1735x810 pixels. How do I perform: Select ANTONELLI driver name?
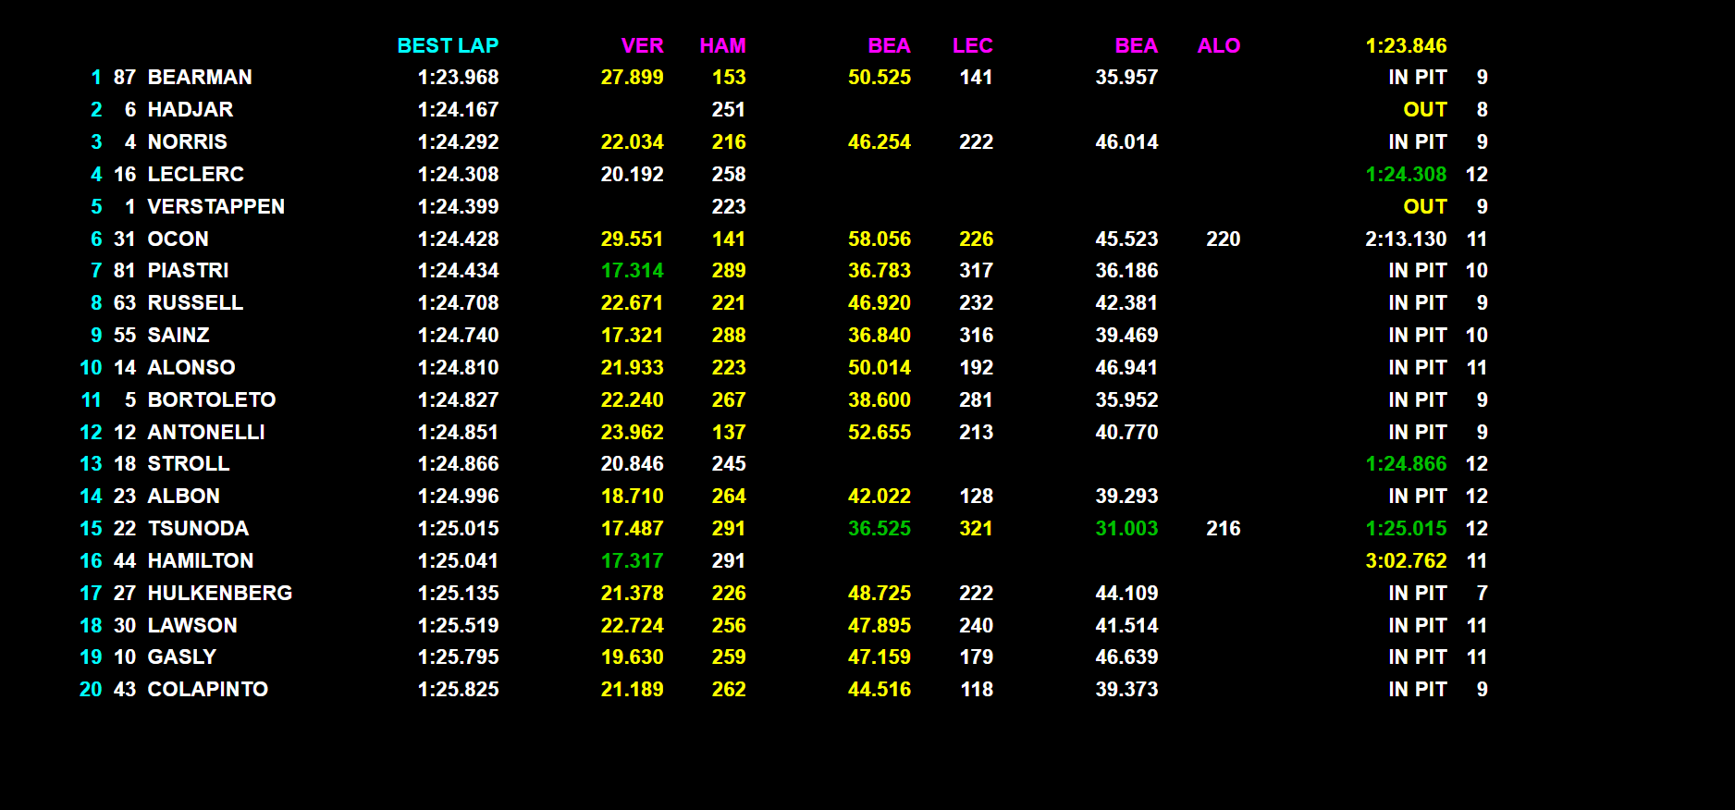206,433
